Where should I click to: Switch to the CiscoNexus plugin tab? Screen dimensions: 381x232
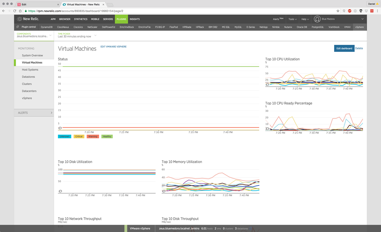pos(63,27)
